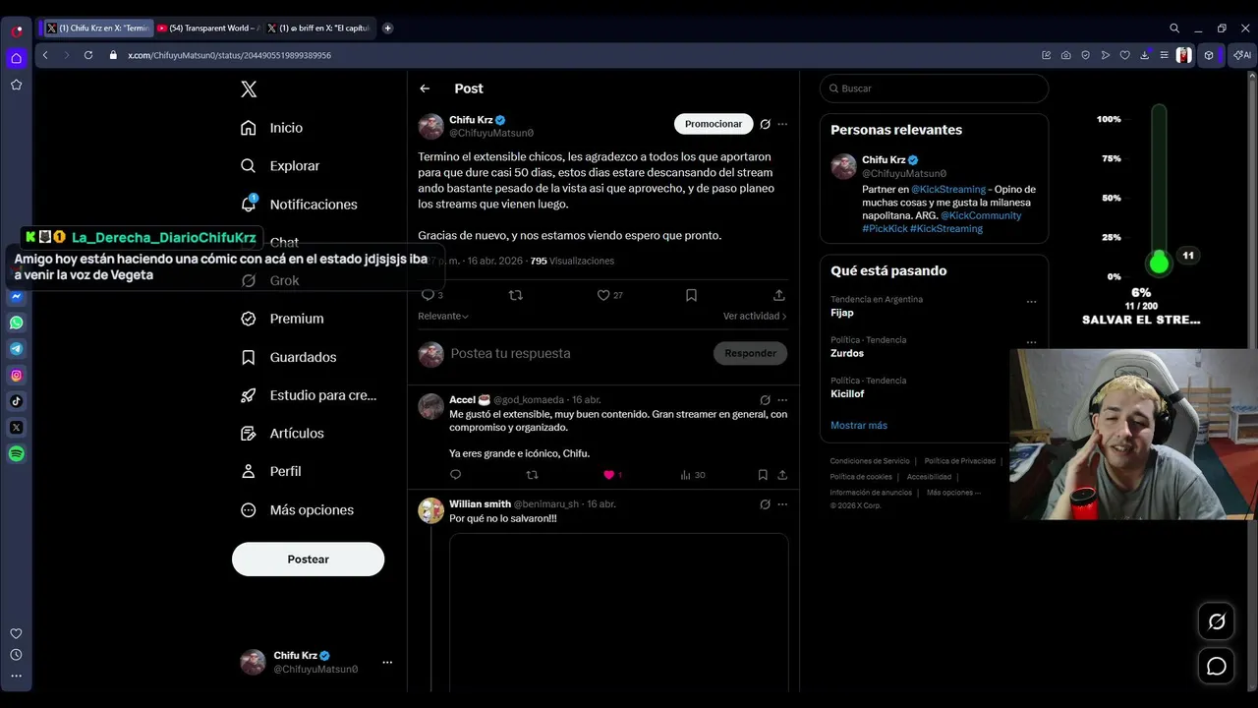The height and width of the screenshot is (708, 1258).
Task: Open Artículos in X sidebar
Action: point(283,434)
